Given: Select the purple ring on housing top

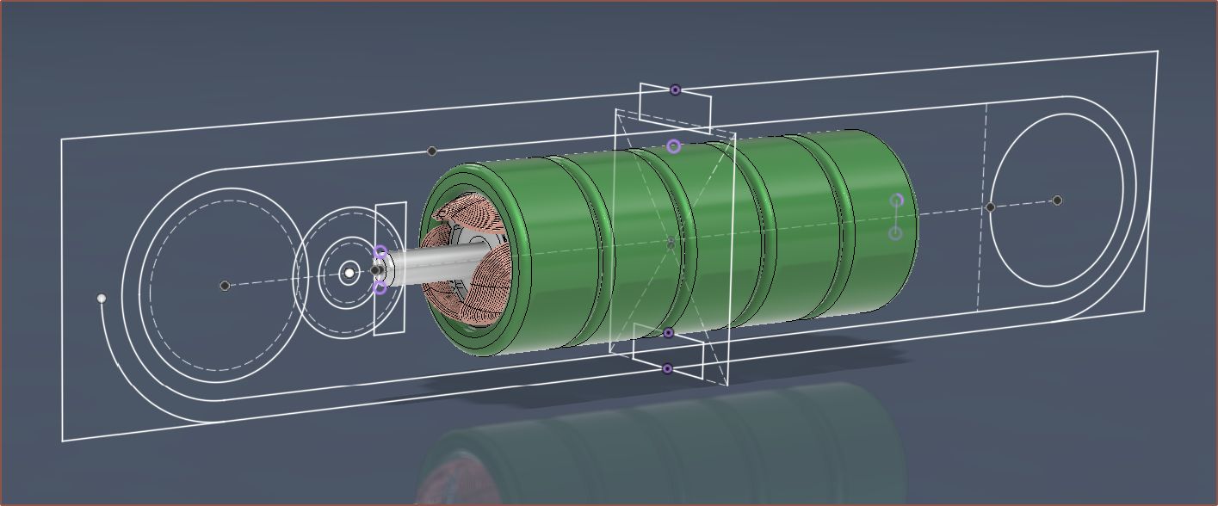Looking at the screenshot, I should 674,146.
